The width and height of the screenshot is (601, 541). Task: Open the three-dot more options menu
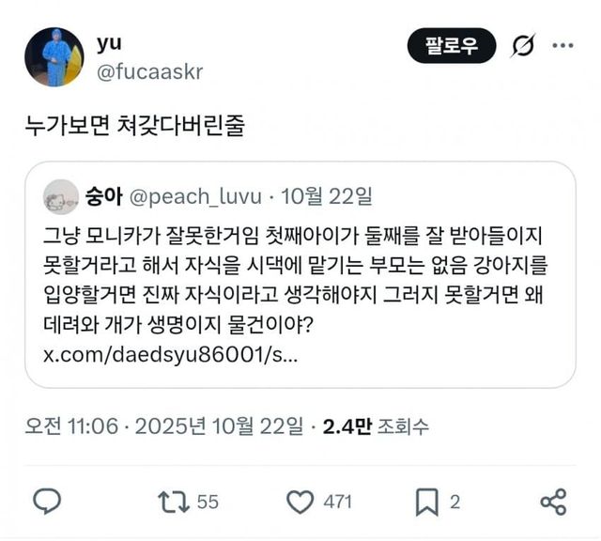(x=562, y=45)
